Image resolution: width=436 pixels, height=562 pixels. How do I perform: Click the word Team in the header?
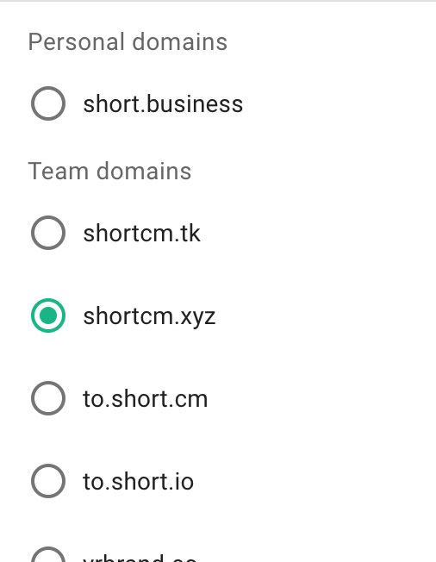pyautogui.click(x=59, y=171)
